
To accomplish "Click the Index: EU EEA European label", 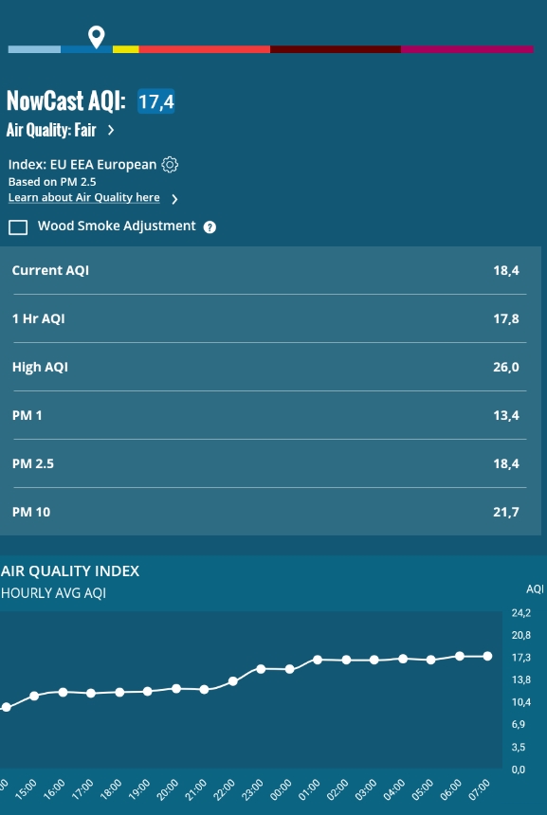I will pos(82,165).
